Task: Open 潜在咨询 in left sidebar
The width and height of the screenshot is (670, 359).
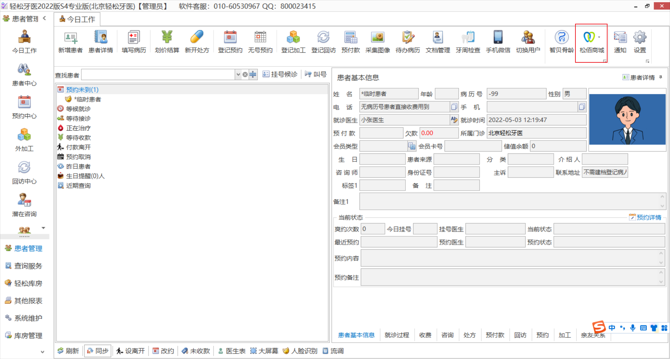Action: 24,205
